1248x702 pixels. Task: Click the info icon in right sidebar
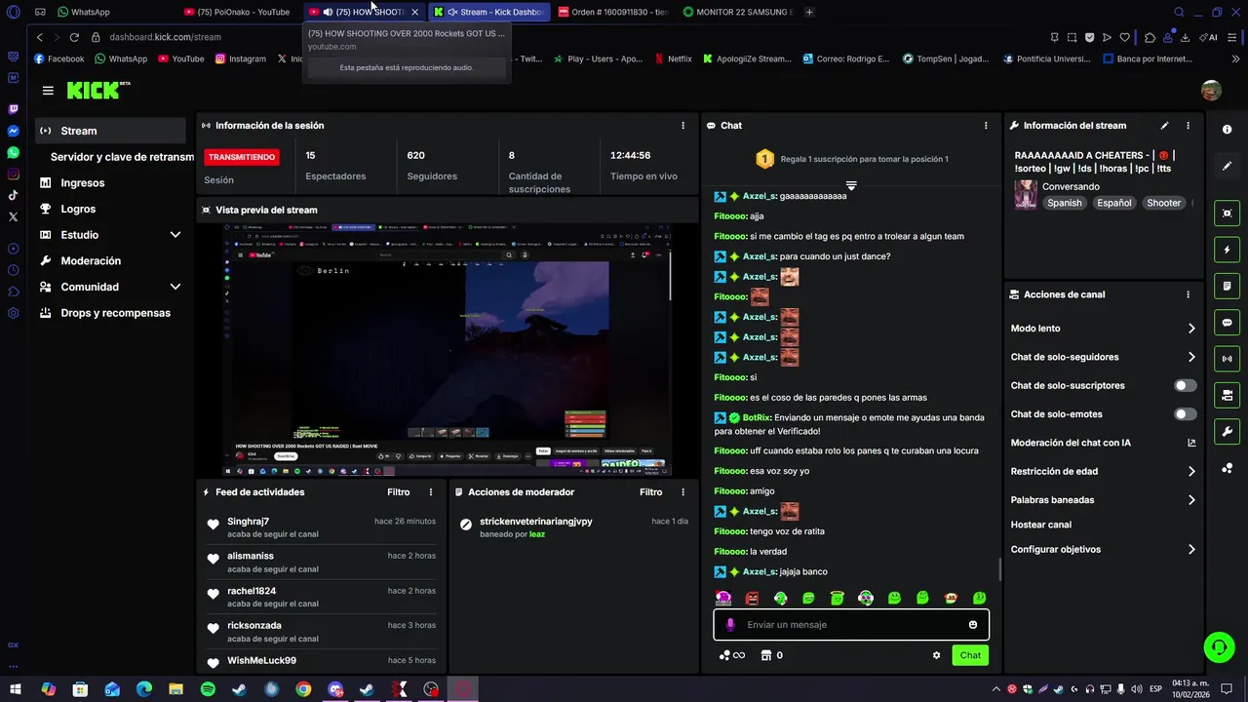coord(1227,130)
